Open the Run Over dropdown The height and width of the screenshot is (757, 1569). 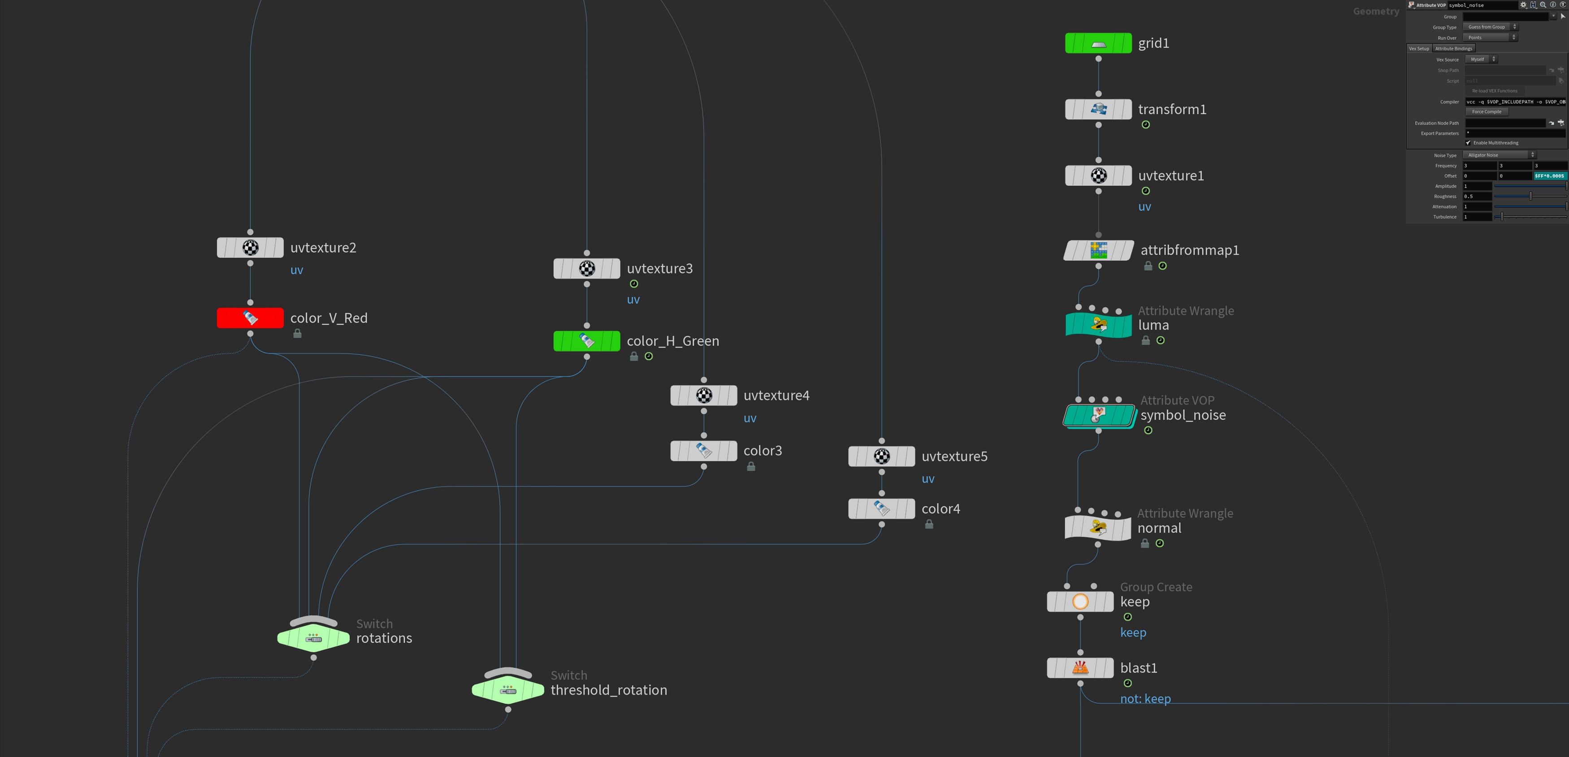coord(1490,38)
